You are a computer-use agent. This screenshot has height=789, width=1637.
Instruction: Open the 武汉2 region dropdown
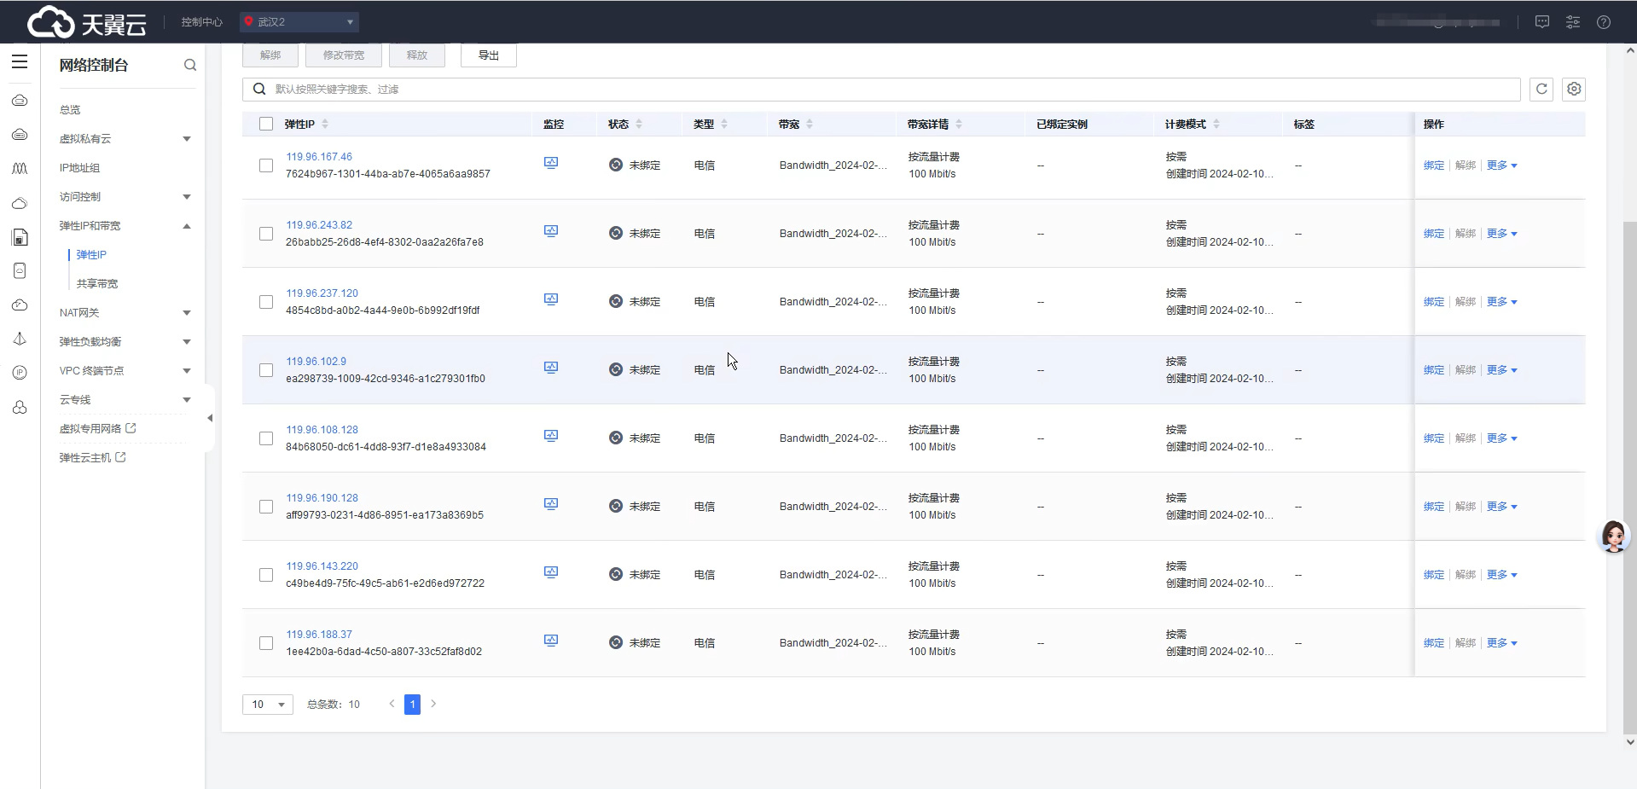(x=299, y=22)
